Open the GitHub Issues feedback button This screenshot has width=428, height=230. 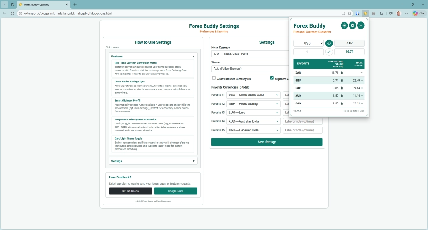pos(130,191)
